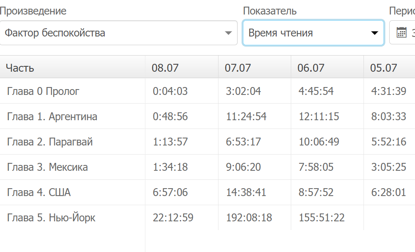
Task: Choose row 'Глава 3. Мексика'
Action: 47,167
